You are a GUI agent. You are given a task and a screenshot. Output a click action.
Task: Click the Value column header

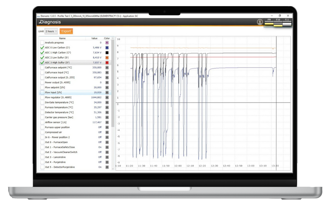coord(94,38)
